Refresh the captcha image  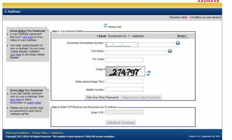[x=148, y=73]
